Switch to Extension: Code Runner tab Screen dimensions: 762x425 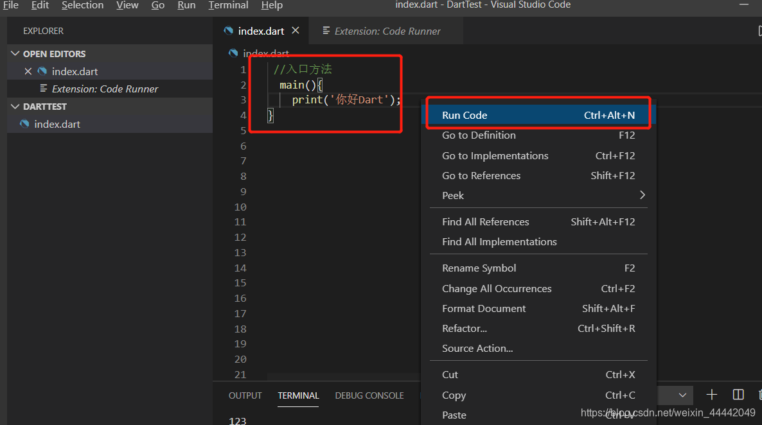pos(386,31)
